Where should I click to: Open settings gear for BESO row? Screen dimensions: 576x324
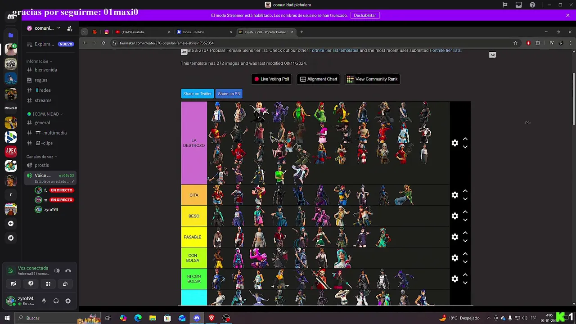point(455,216)
